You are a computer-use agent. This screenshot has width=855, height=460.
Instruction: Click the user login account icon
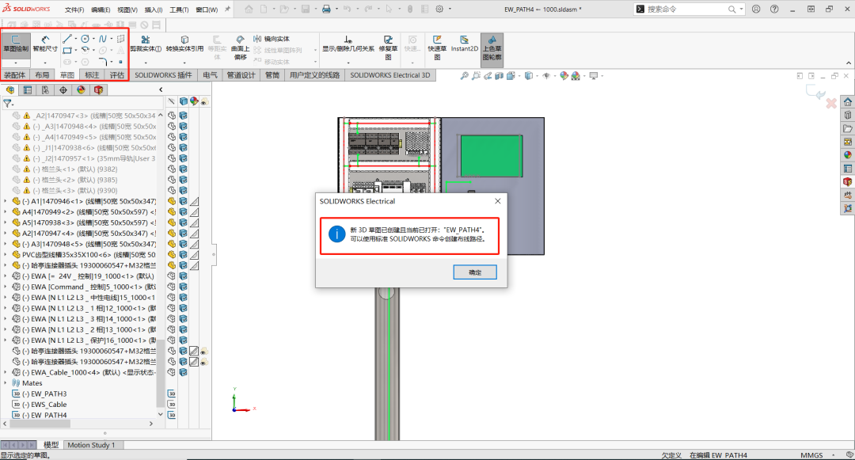tap(756, 10)
